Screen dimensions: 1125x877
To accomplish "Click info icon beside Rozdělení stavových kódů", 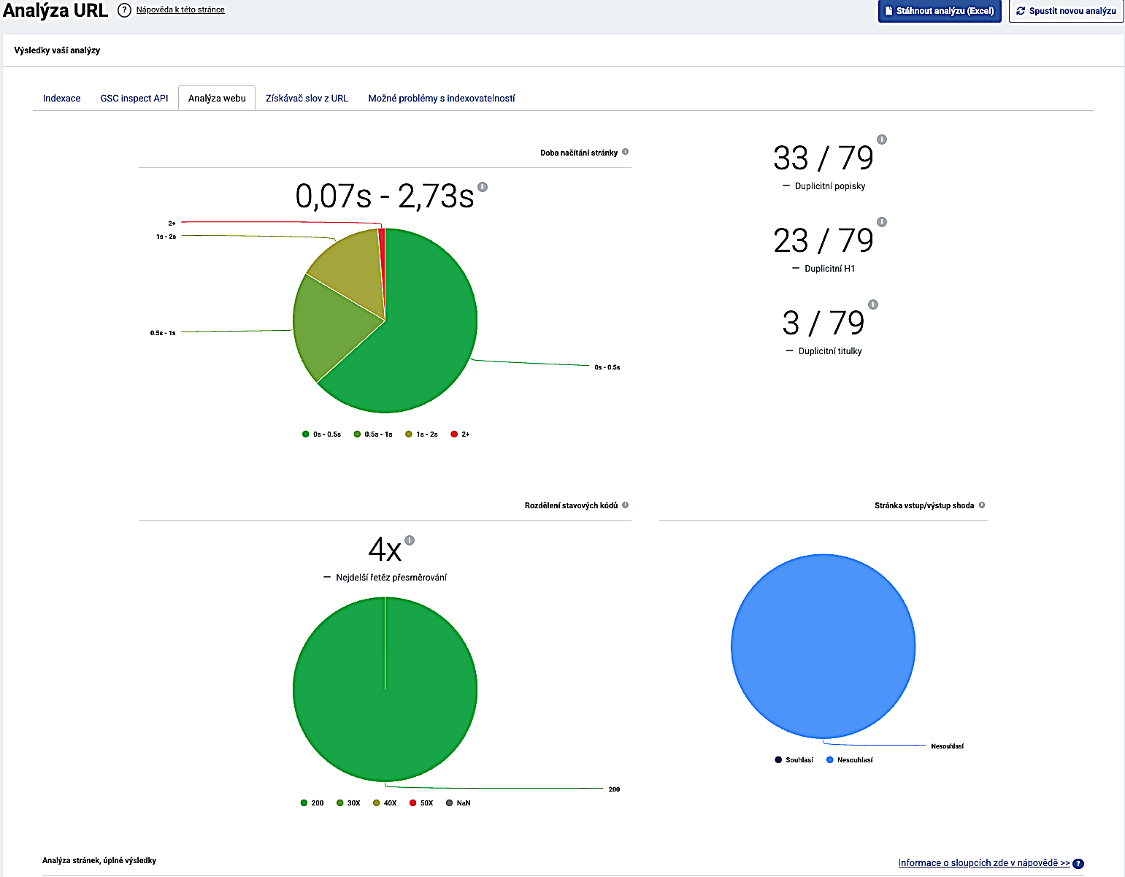I will click(x=625, y=505).
